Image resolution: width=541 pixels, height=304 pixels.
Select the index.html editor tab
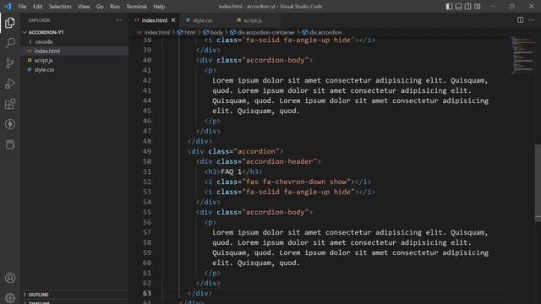154,20
